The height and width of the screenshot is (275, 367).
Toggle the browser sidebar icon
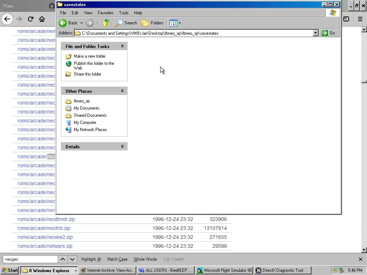click(x=346, y=19)
